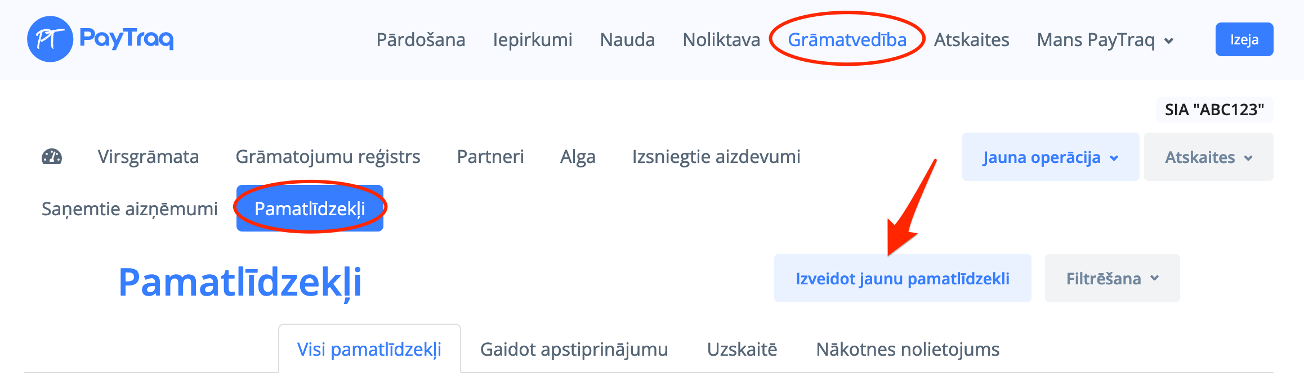The width and height of the screenshot is (1304, 390).
Task: Open the Saņemtie aizņēmumi submenu link
Action: [129, 209]
